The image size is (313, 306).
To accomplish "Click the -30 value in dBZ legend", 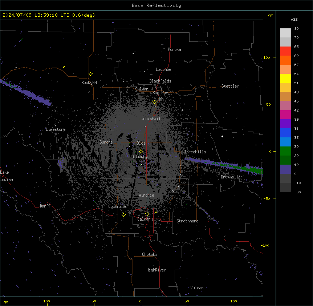I will tap(297, 192).
